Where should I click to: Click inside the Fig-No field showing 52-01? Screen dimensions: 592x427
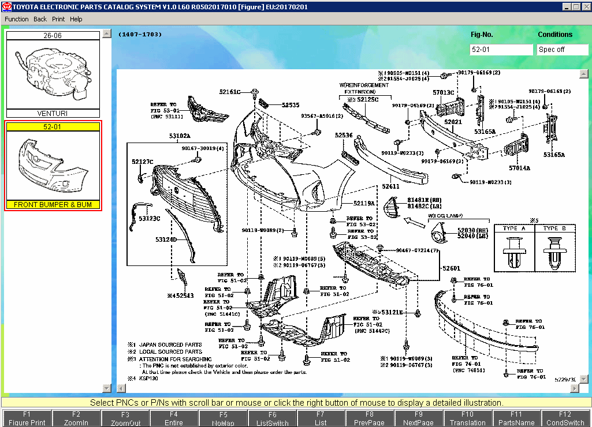point(500,50)
